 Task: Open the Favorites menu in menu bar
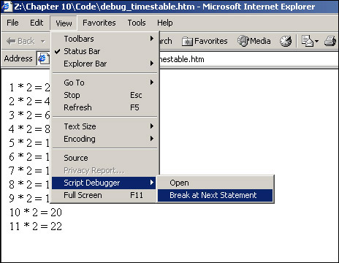click(99, 23)
